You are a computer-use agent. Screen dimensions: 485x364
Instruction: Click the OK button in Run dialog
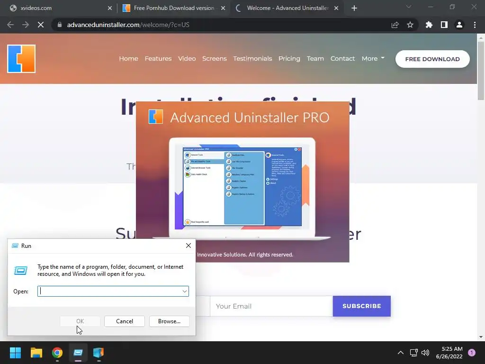pyautogui.click(x=80, y=321)
